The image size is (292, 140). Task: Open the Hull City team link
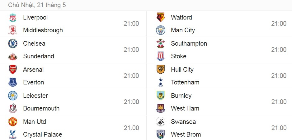click(x=182, y=70)
